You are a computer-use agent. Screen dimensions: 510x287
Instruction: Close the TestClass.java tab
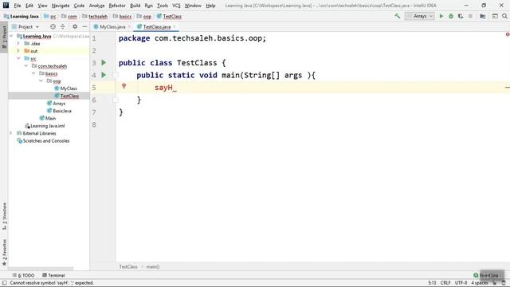(x=175, y=26)
